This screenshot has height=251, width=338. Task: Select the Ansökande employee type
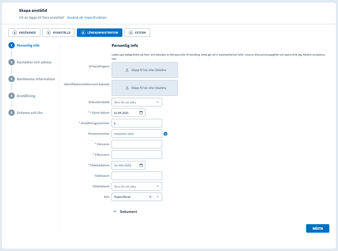[x=24, y=33]
